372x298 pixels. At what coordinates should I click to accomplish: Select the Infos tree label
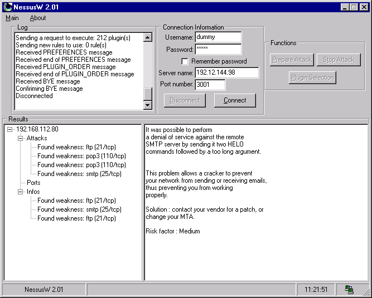(33, 192)
